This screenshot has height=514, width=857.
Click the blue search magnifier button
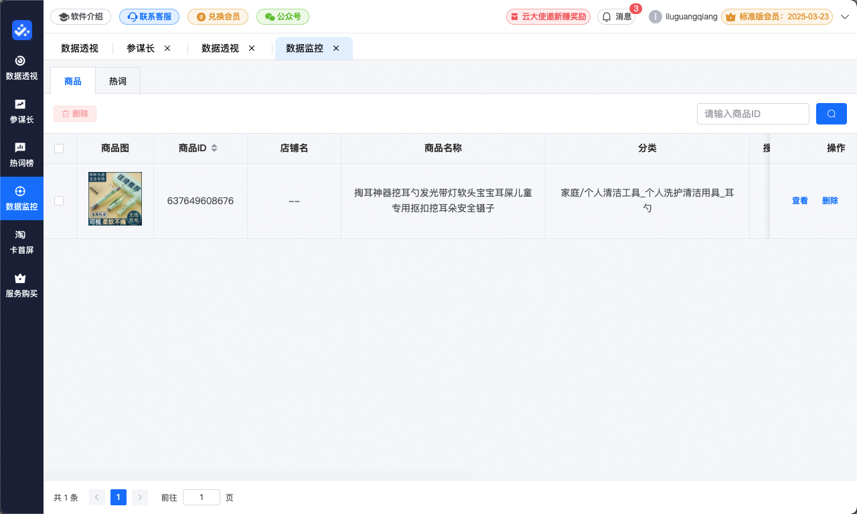[x=831, y=114]
